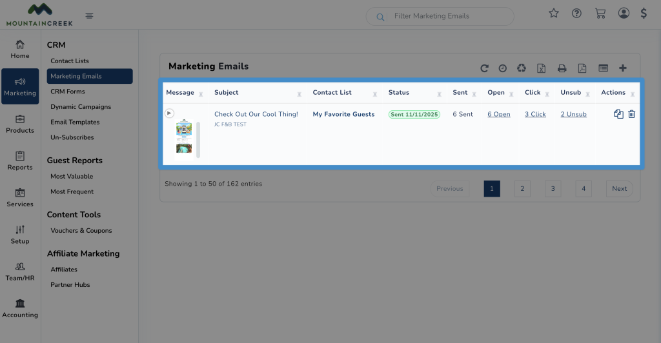Viewport: 661px width, 343px height.
Task: Expand the email row preview arrow
Action: coord(169,113)
